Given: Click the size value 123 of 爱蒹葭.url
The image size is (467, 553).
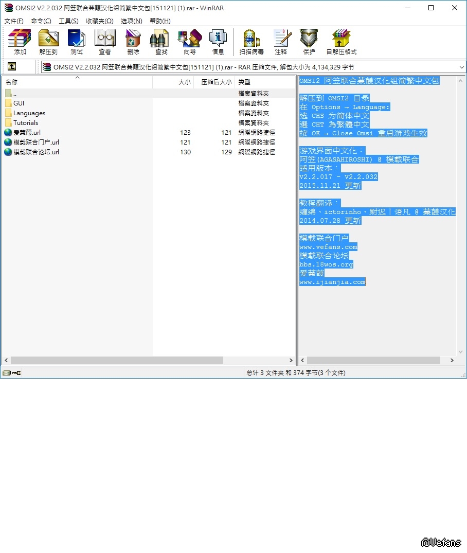Looking at the screenshot, I should click(185, 133).
